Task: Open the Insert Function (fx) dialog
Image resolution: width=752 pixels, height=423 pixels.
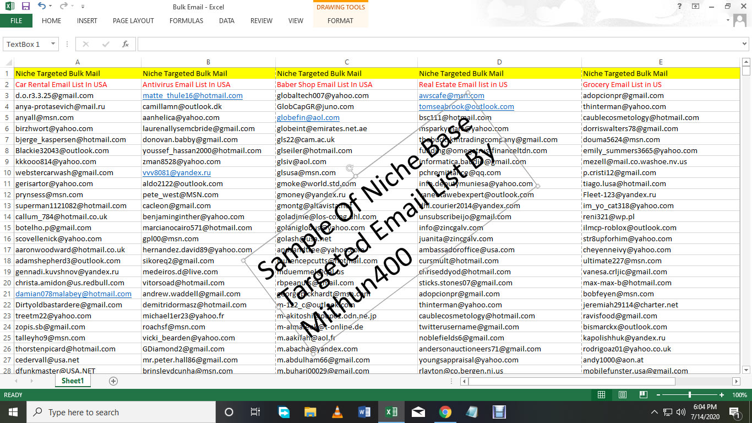Action: [125, 44]
